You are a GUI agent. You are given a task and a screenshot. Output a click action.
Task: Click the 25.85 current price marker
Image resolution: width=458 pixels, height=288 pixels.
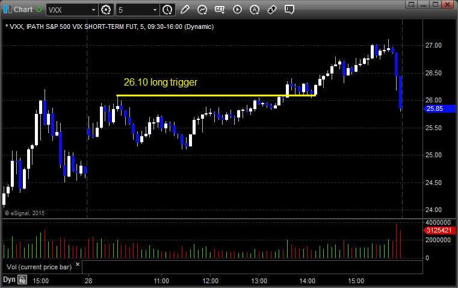(x=439, y=109)
